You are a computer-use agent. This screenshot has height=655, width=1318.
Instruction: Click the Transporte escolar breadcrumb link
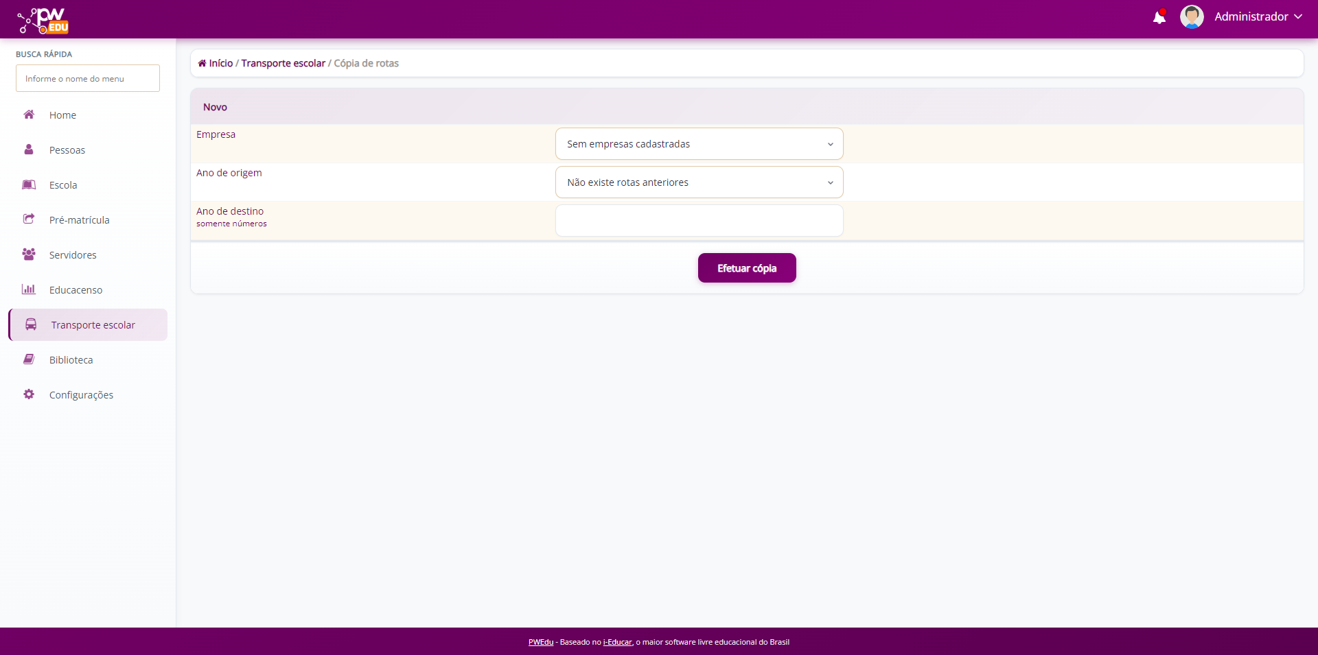pyautogui.click(x=283, y=63)
